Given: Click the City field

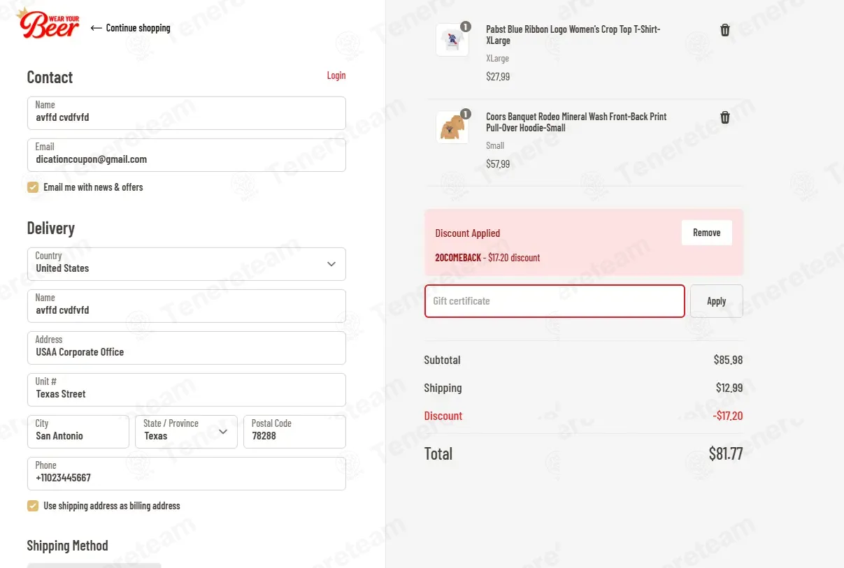Looking at the screenshot, I should (78, 432).
